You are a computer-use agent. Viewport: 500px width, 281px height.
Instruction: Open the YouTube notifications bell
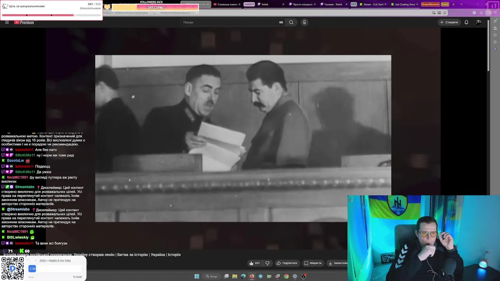(466, 22)
